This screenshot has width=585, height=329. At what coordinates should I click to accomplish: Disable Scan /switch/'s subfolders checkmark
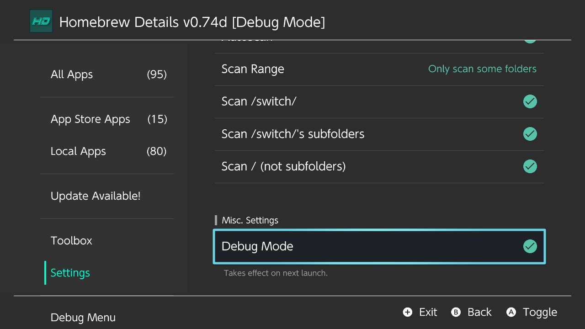coord(530,134)
